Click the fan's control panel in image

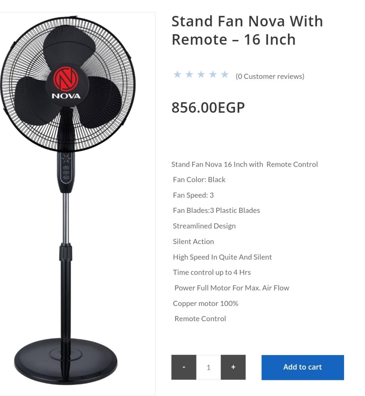[x=66, y=169]
